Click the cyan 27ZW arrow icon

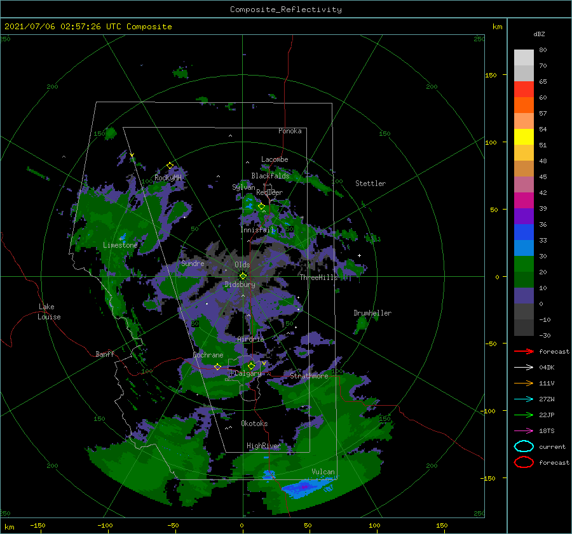pyautogui.click(x=524, y=399)
